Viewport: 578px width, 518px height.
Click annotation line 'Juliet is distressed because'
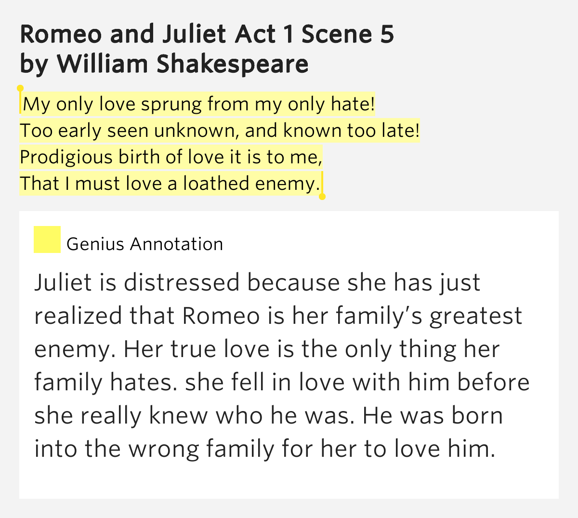click(x=258, y=283)
